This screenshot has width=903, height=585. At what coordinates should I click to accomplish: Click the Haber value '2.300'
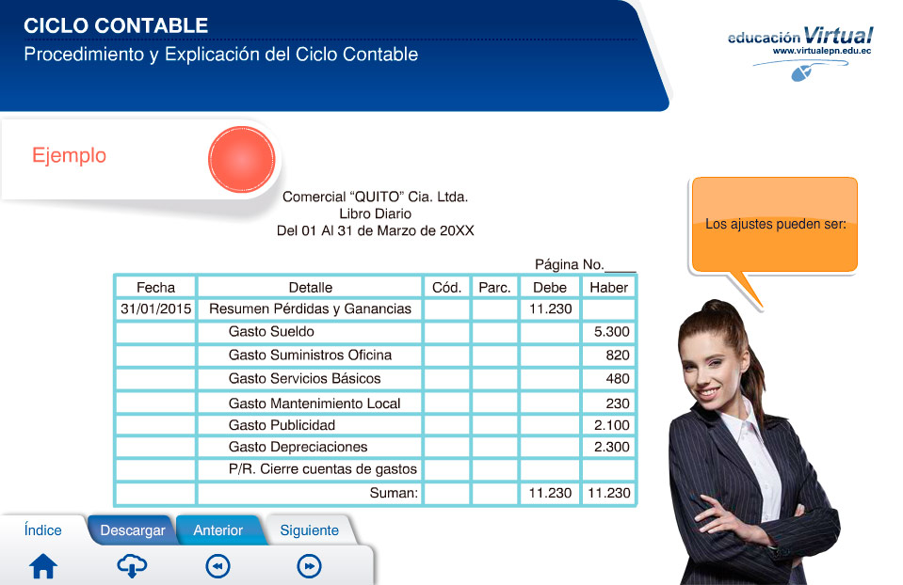point(612,447)
